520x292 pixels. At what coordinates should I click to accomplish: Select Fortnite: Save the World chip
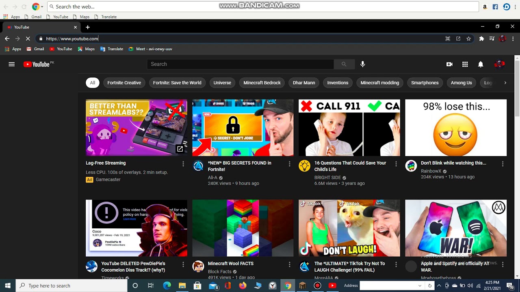(177, 83)
